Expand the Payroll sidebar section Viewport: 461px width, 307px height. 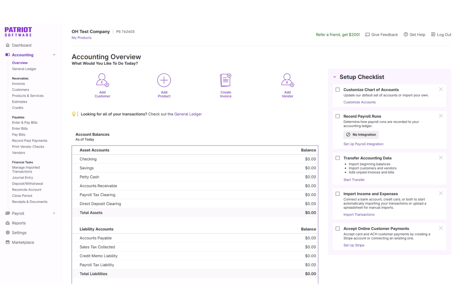tap(54, 213)
